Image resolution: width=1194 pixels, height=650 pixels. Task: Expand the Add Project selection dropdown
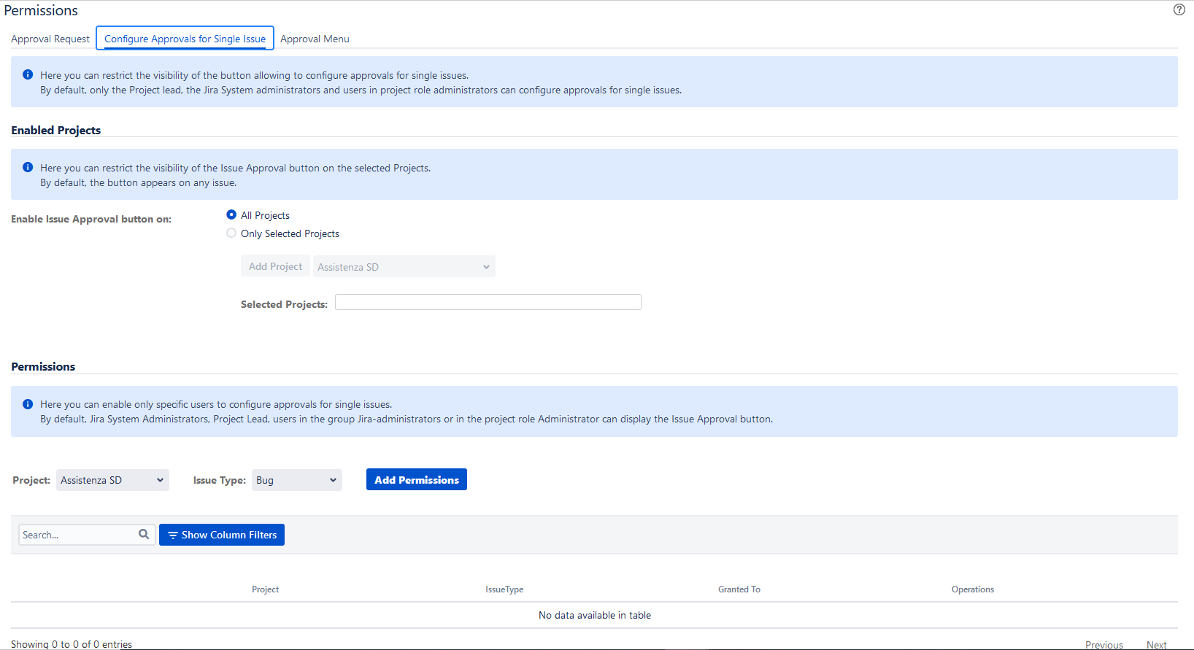pyautogui.click(x=404, y=267)
